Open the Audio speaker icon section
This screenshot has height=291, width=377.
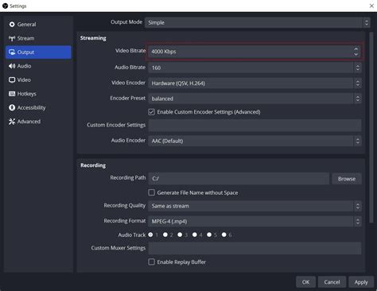[x=12, y=66]
